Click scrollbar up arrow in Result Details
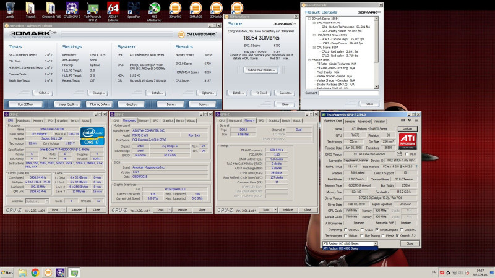 [x=376, y=19]
